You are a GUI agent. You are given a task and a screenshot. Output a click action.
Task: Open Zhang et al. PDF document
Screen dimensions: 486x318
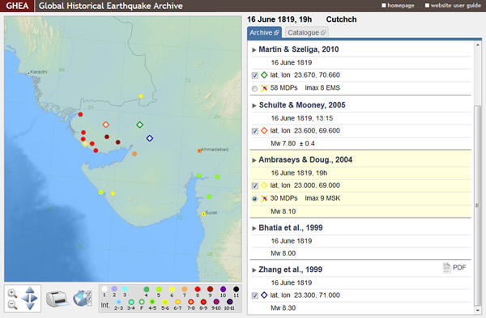click(454, 268)
